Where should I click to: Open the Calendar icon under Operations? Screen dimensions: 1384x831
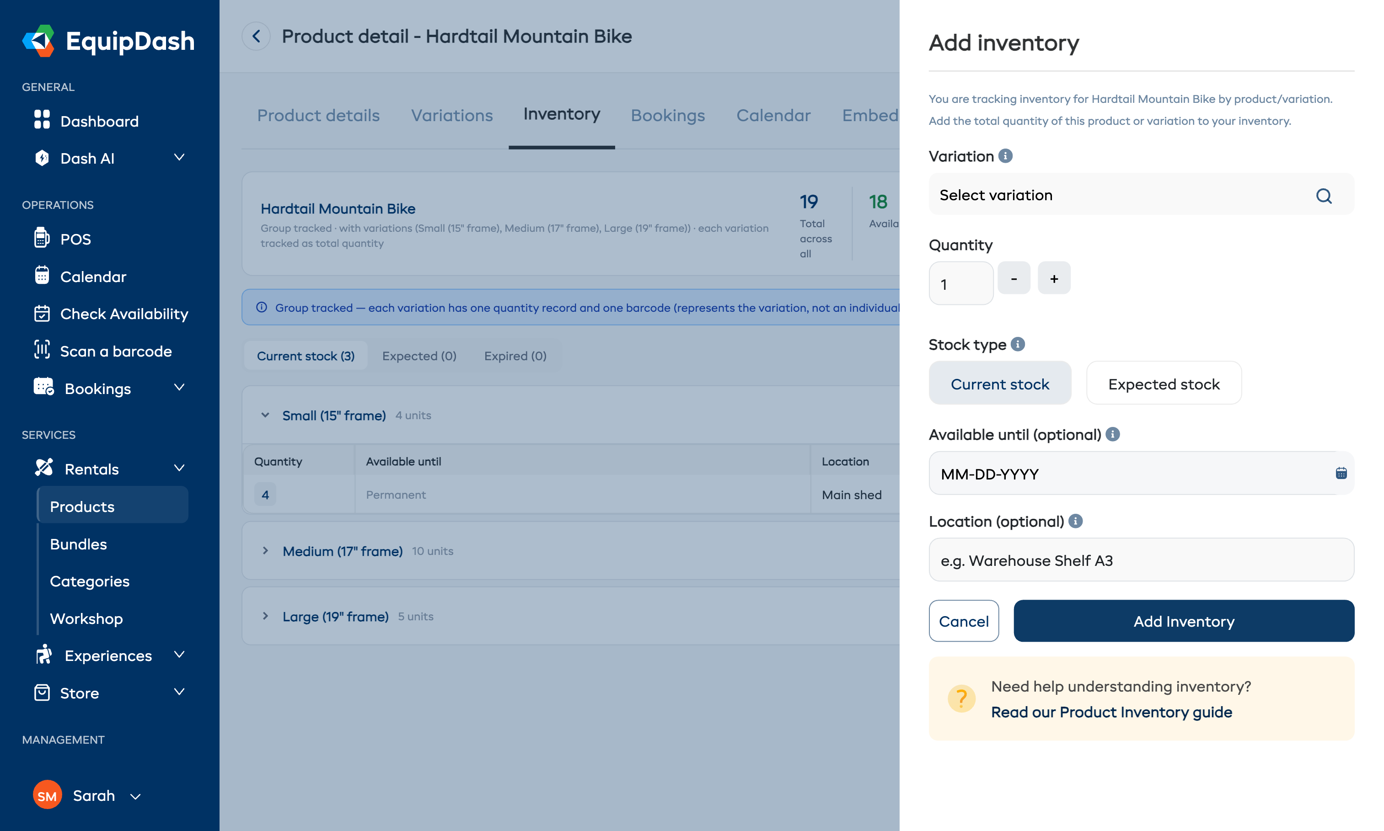[42, 276]
